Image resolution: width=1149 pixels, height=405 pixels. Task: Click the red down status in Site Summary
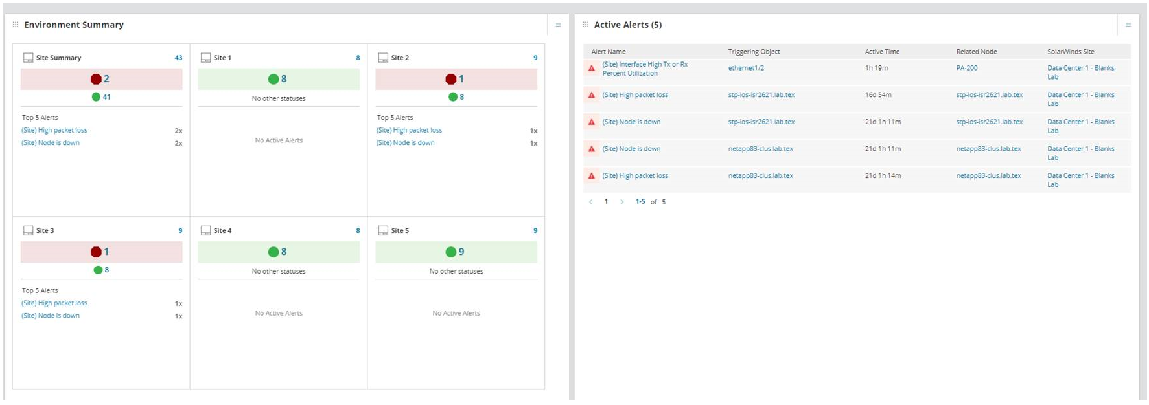[100, 79]
